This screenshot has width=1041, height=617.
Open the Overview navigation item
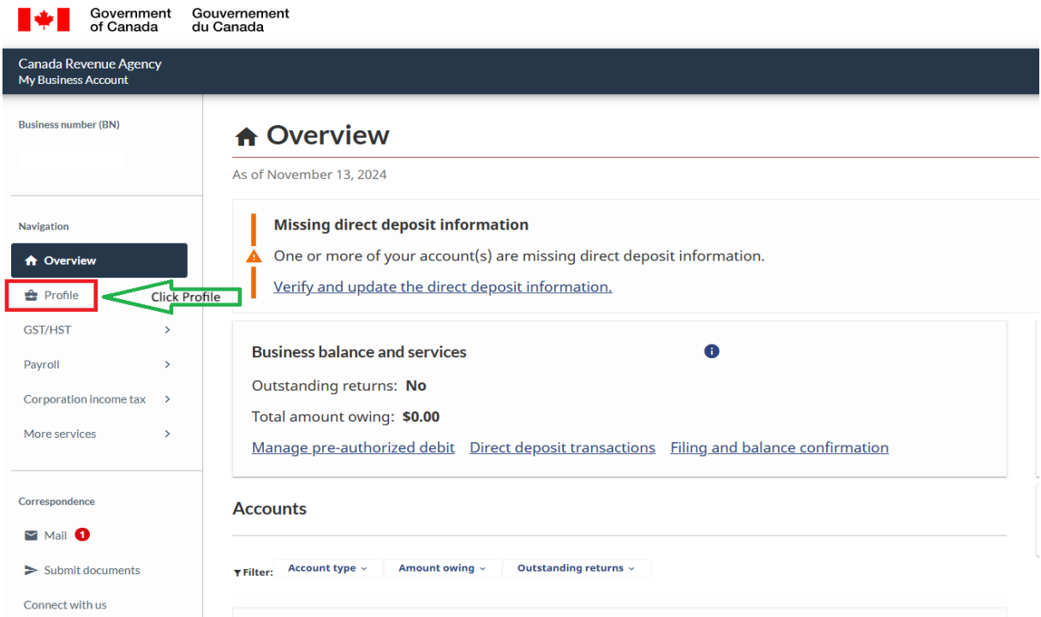point(99,261)
